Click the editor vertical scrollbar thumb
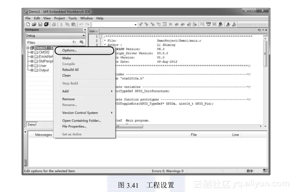Image resolution: width=293 pixels, height=192 pixels. click(x=265, y=54)
